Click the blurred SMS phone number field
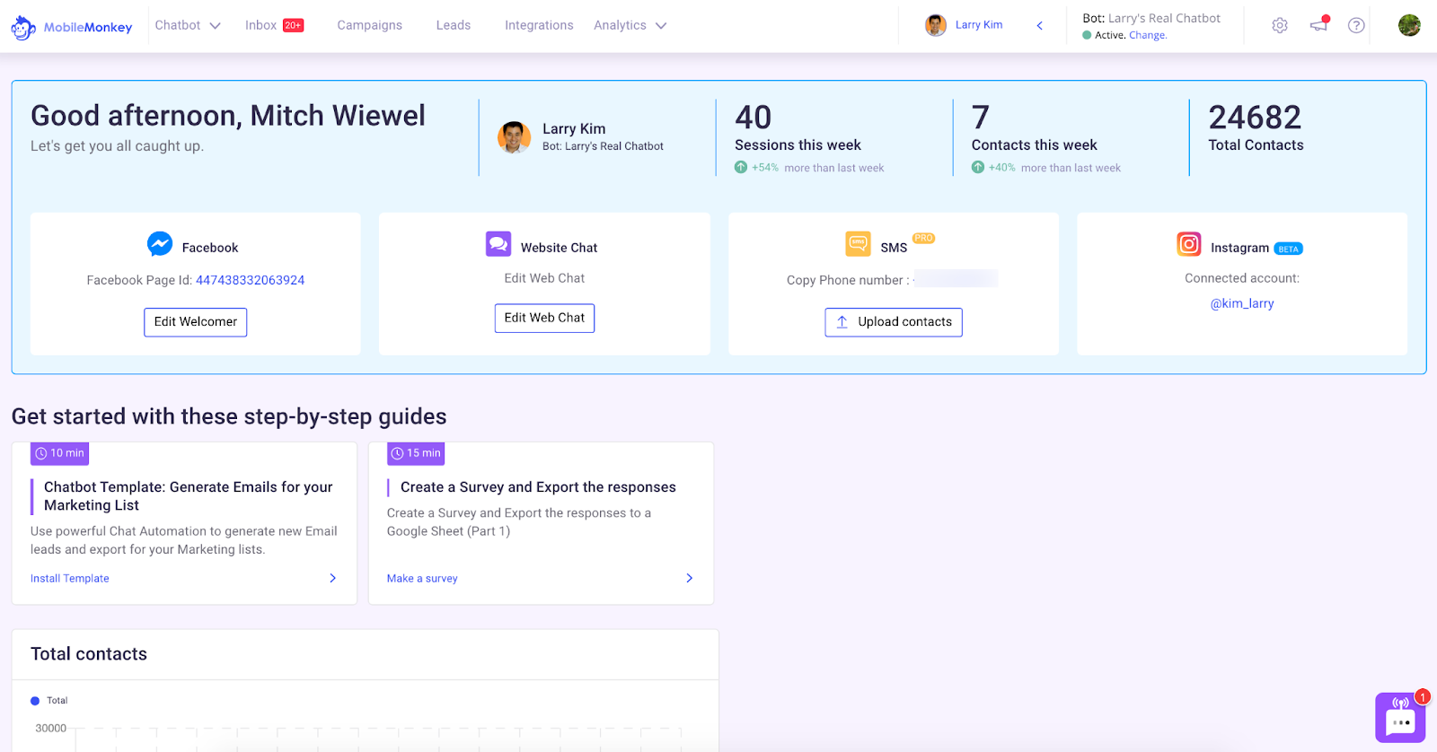1437x752 pixels. coord(956,279)
